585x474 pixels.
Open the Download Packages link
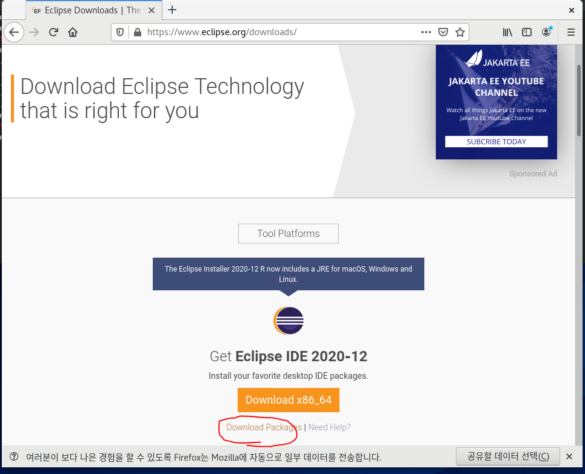(264, 427)
